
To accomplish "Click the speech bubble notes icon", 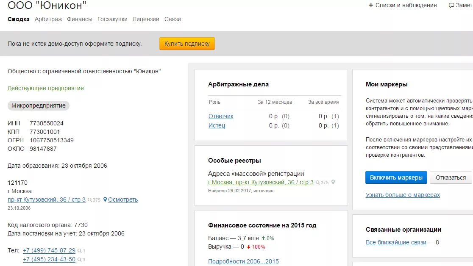I will [x=451, y=6].
